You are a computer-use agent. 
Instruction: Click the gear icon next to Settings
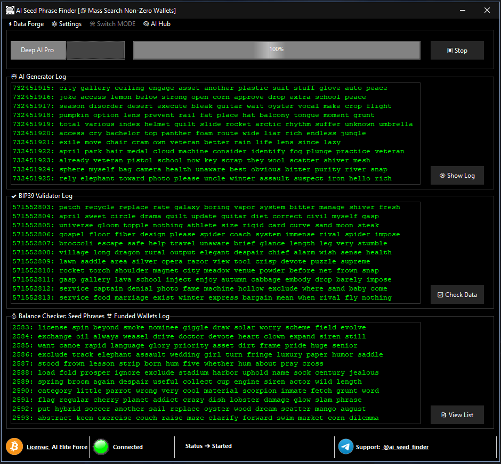(53, 24)
